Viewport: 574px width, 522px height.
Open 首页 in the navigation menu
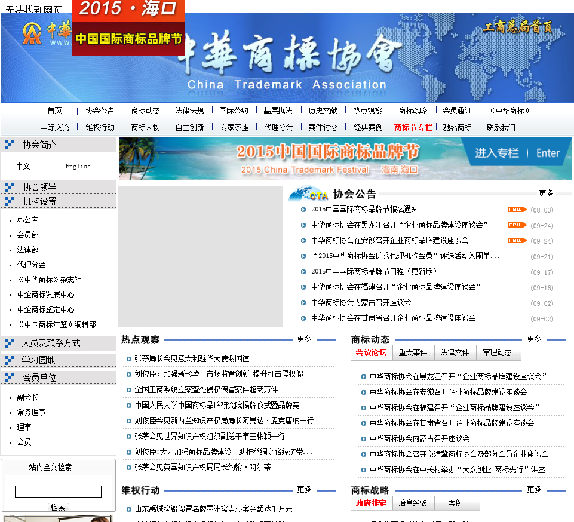tap(54, 110)
